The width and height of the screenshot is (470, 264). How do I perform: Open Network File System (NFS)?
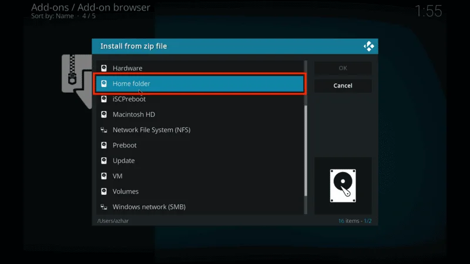[200, 130]
